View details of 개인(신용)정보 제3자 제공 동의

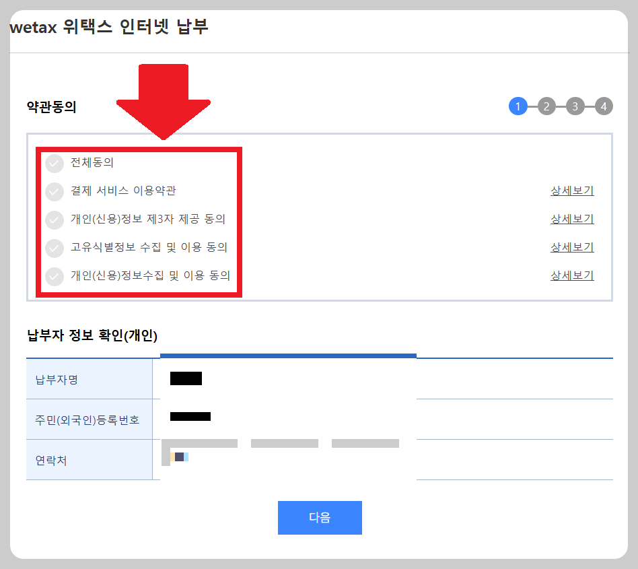click(571, 219)
